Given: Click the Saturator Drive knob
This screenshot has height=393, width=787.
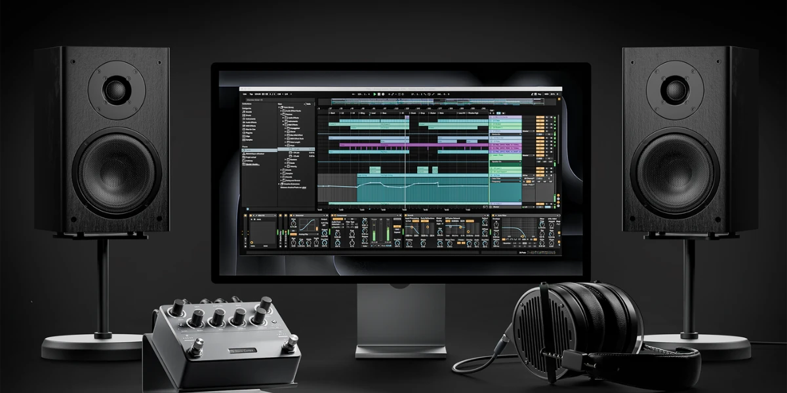Looking at the screenshot, I should 293,223.
